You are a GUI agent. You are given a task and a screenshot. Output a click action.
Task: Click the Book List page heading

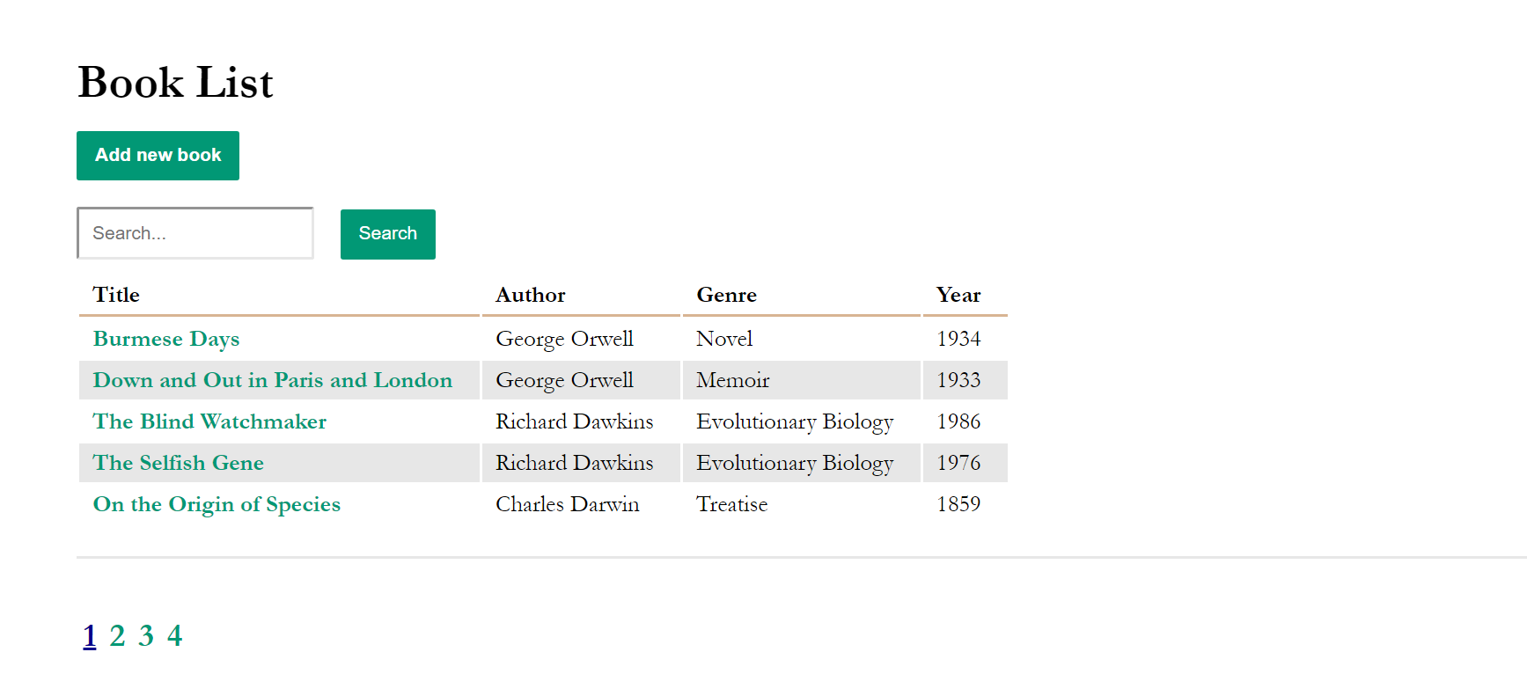[175, 83]
